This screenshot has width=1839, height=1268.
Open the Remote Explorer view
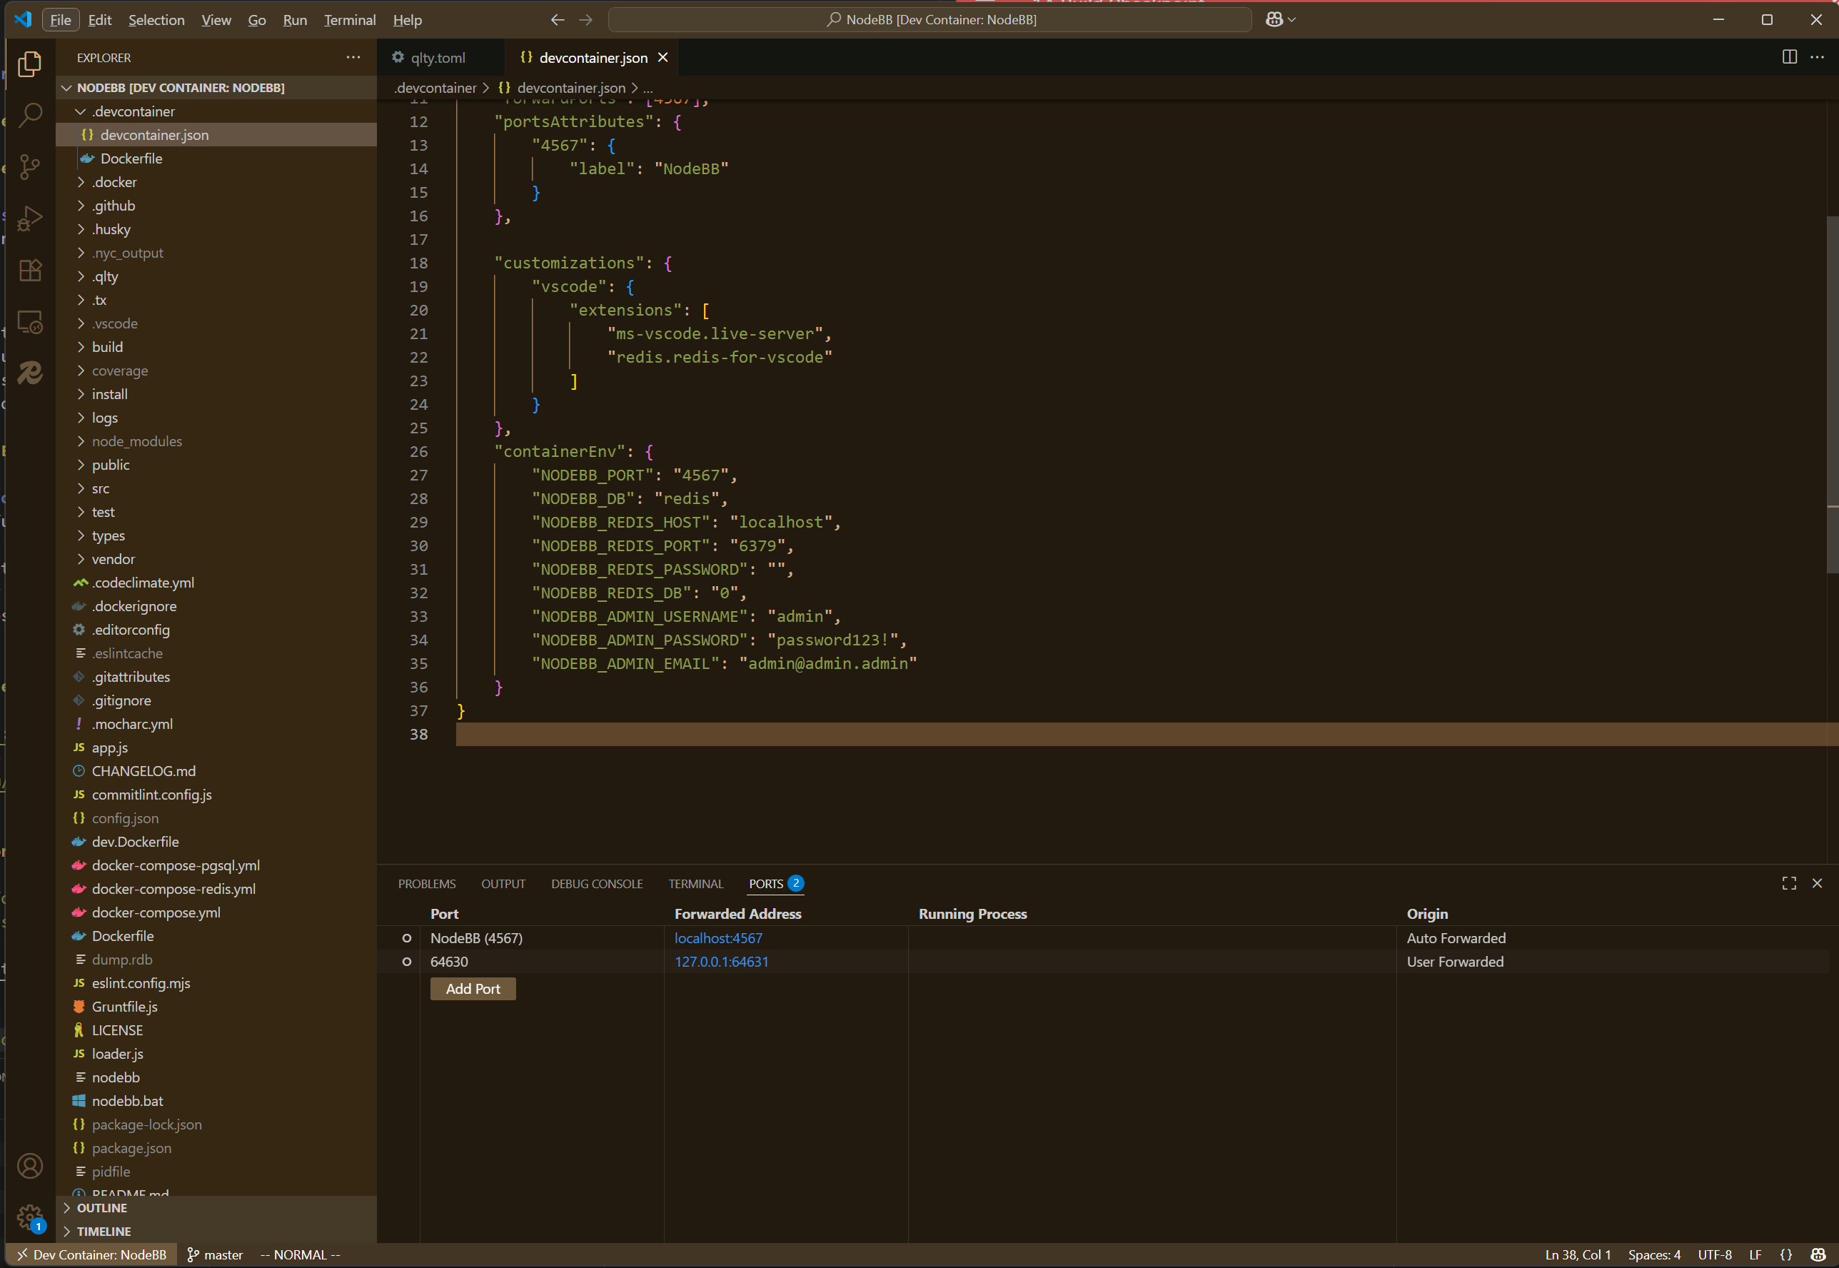click(x=29, y=322)
